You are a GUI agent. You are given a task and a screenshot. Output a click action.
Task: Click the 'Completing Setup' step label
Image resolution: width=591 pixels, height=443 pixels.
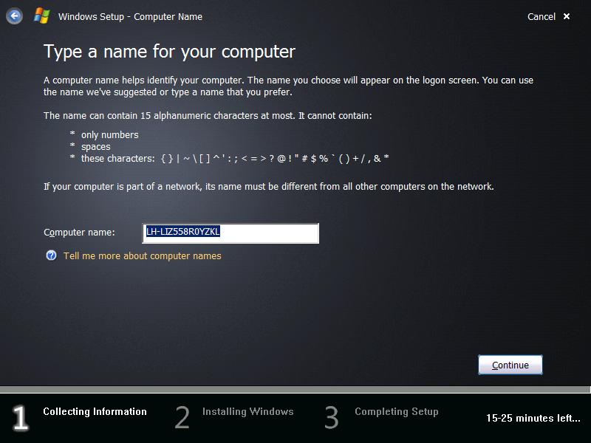click(397, 411)
